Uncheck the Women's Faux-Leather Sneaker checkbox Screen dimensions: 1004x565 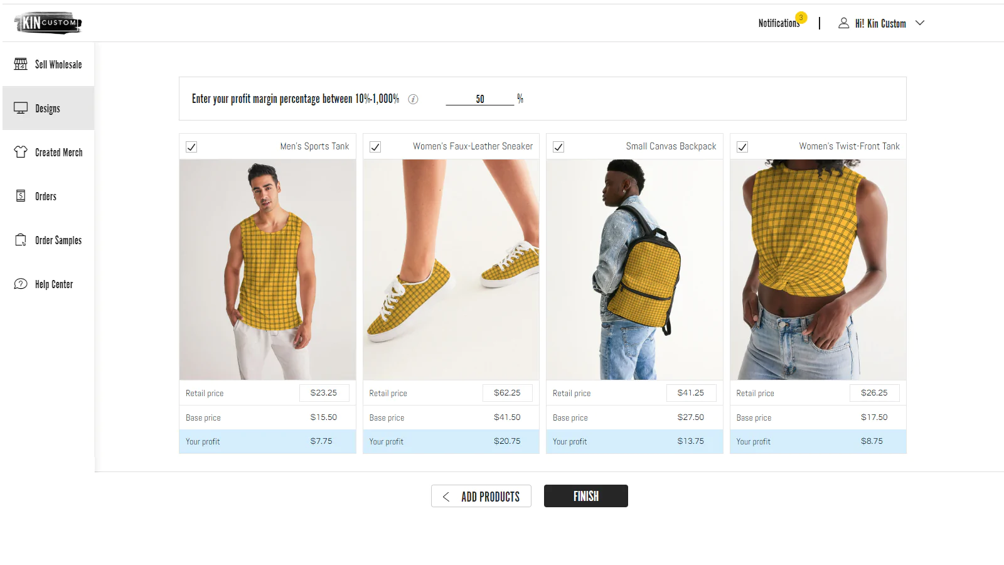[x=375, y=147]
